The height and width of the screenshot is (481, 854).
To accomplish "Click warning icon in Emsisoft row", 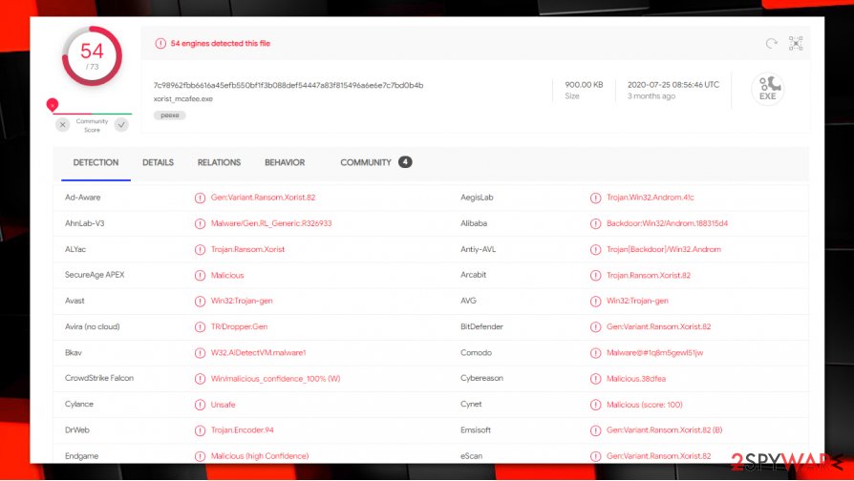I will 595,430.
